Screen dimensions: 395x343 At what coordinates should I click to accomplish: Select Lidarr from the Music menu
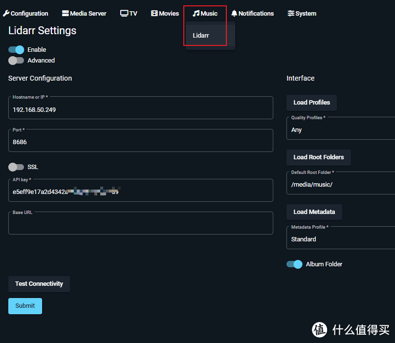pos(201,36)
